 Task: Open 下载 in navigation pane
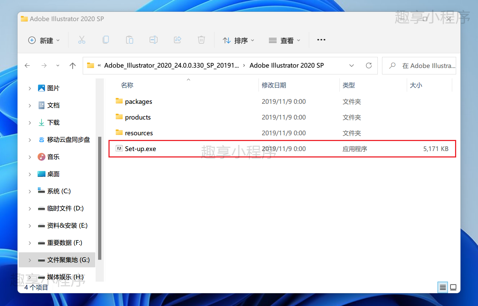tap(53, 122)
